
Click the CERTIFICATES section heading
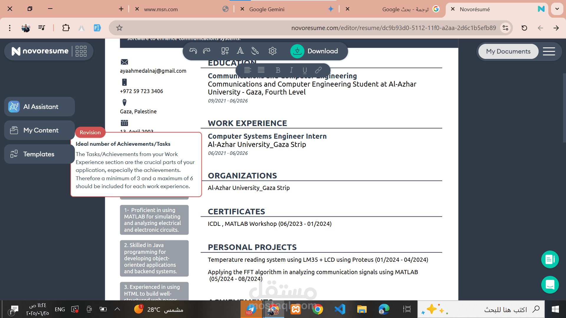coord(236,211)
